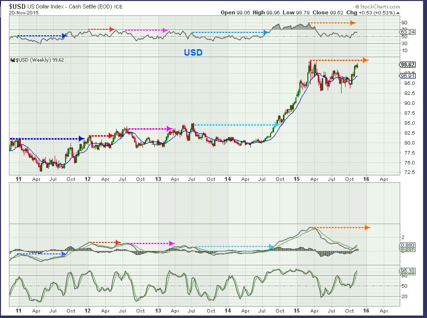Select the year 14 marker on the price time axis
Screen dimensions: 427x318
pyautogui.click(x=229, y=178)
